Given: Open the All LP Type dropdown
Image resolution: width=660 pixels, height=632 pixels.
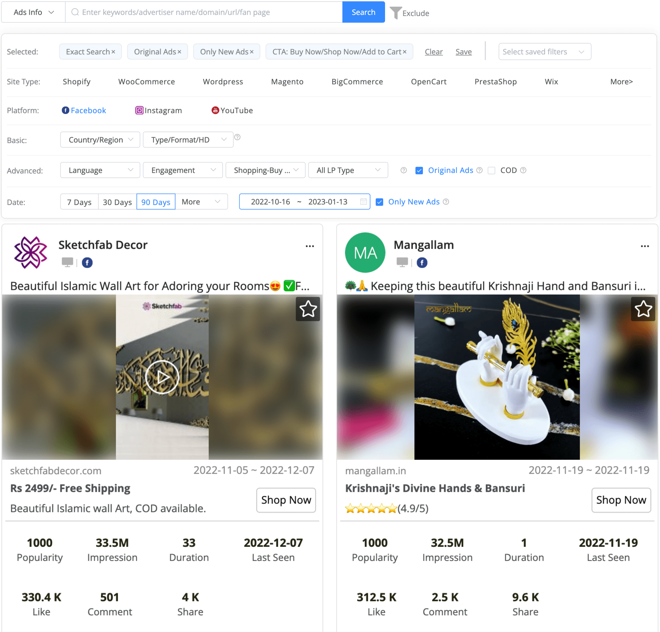Looking at the screenshot, I should click(348, 170).
